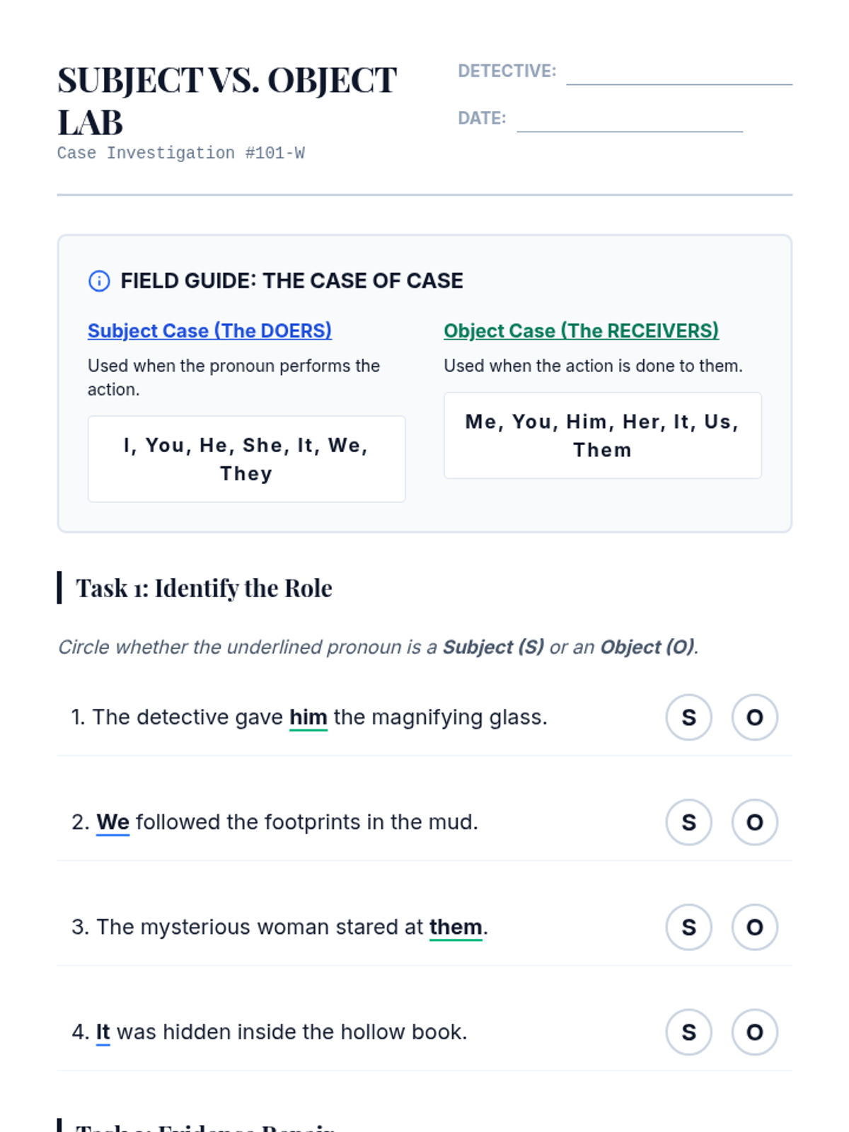Image resolution: width=849 pixels, height=1132 pixels.
Task: Open the Object Case (The RECEIVERS) link
Action: 581,330
